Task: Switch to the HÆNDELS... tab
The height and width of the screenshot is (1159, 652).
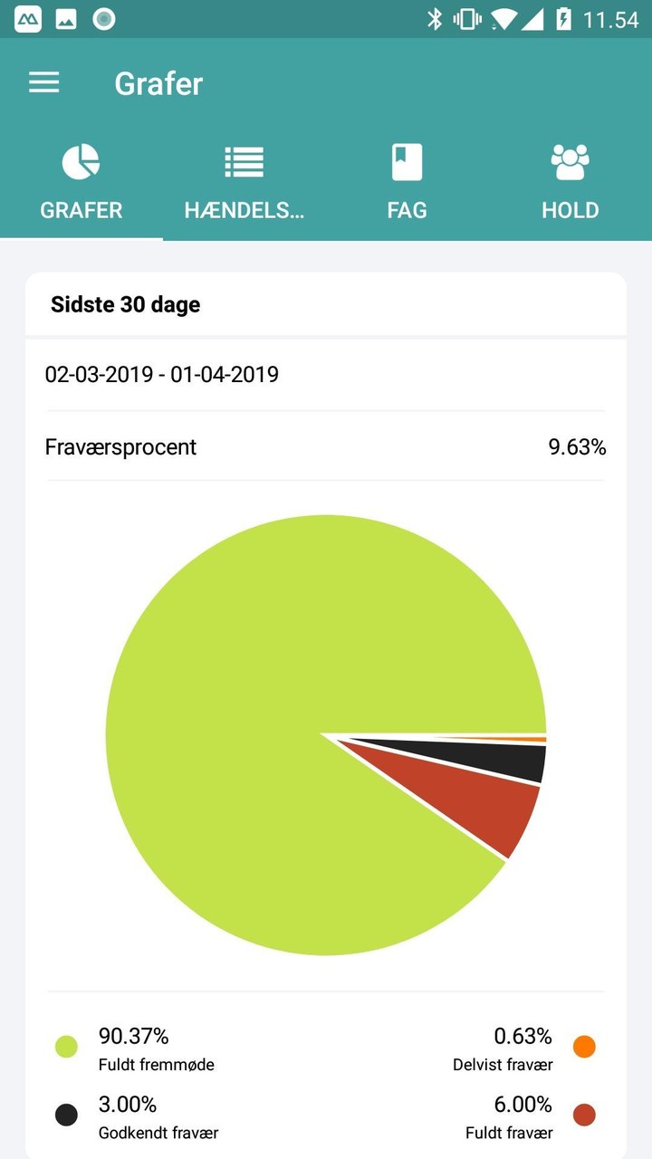Action: coord(244,210)
